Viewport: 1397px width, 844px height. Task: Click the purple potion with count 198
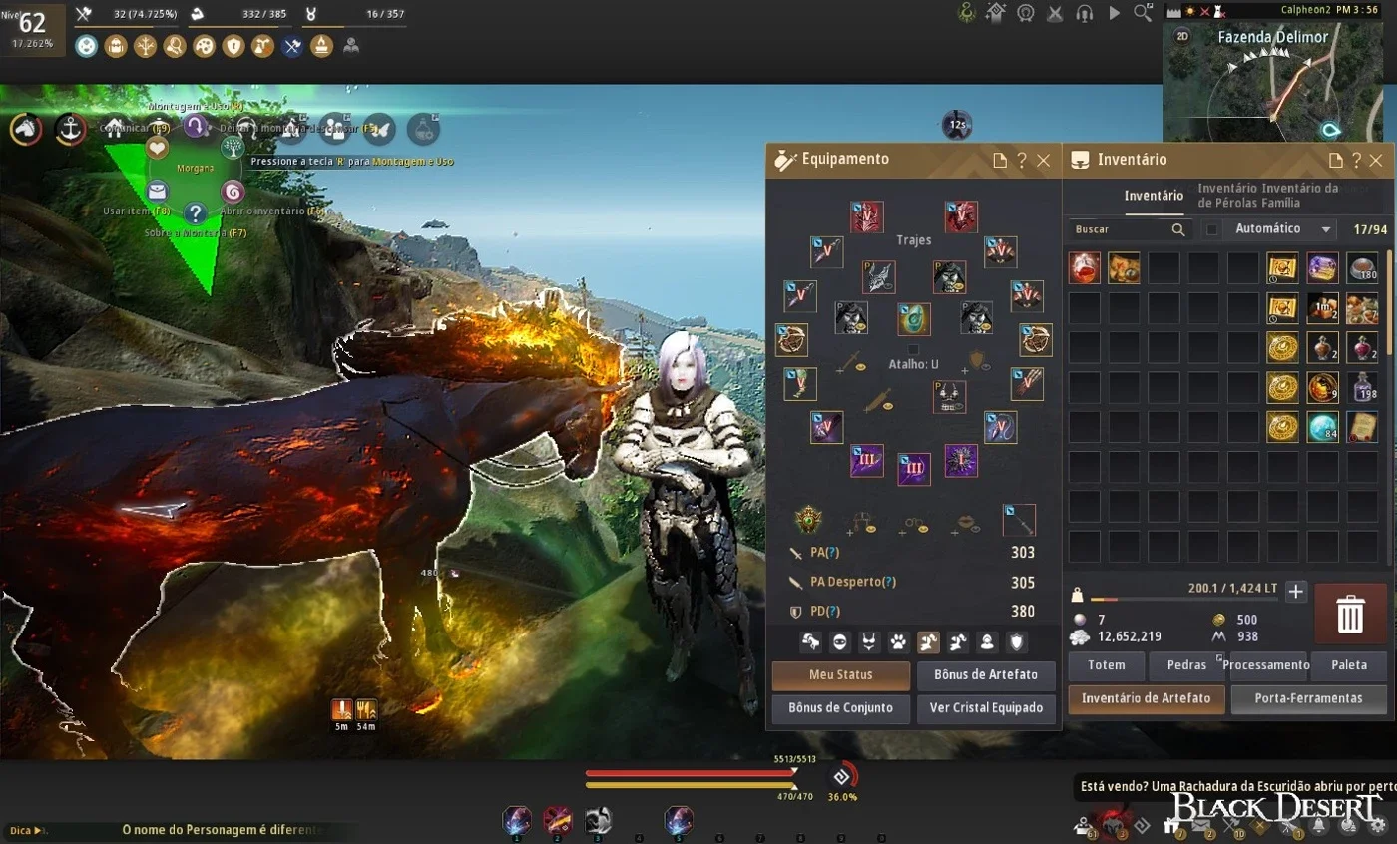coord(1362,387)
